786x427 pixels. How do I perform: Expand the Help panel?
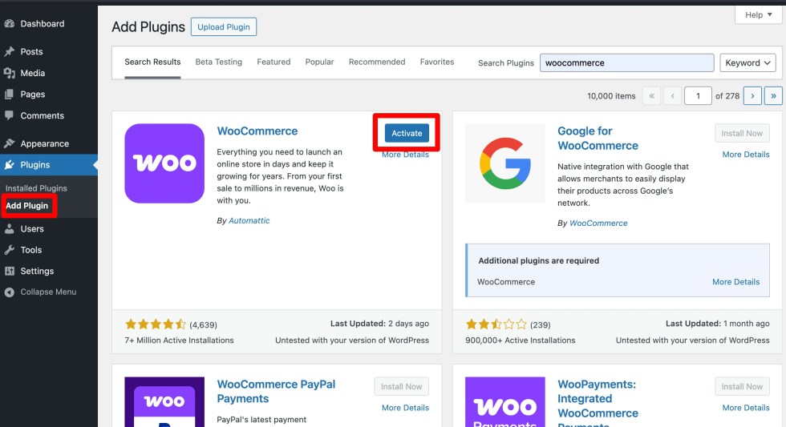759,14
